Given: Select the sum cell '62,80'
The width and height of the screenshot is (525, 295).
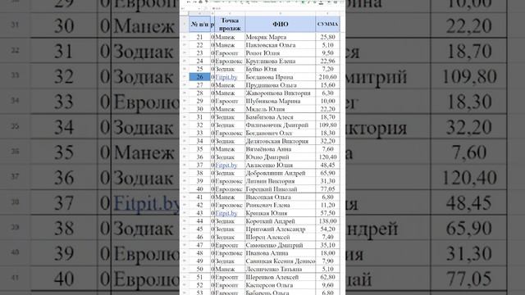Looking at the screenshot, I should click(x=327, y=277).
